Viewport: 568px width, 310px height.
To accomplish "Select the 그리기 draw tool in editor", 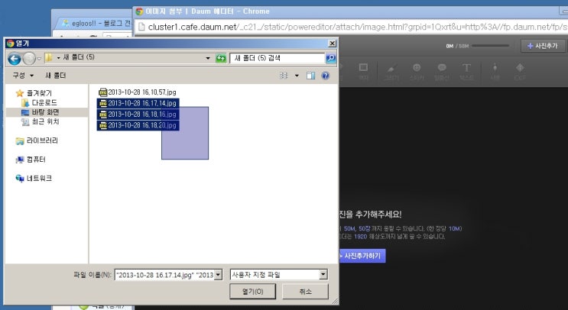I will point(391,71).
